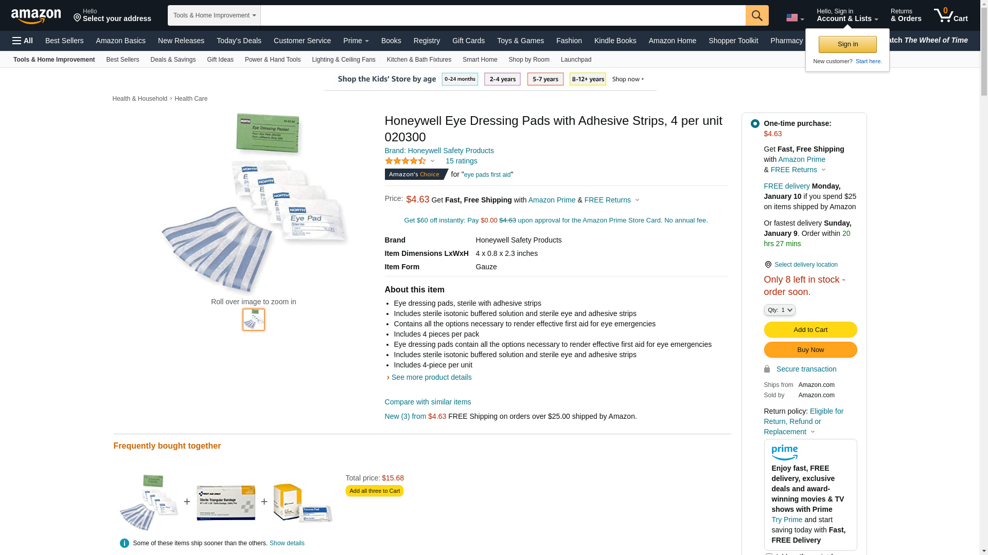Click the search magnifier button
Screen dimensions: 988x555
coord(756,15)
